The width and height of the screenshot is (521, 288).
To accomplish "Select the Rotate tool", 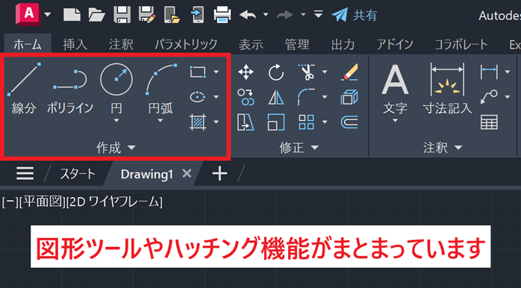I will pyautogui.click(x=276, y=72).
